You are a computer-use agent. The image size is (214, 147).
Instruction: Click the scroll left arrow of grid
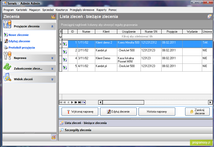(101, 102)
